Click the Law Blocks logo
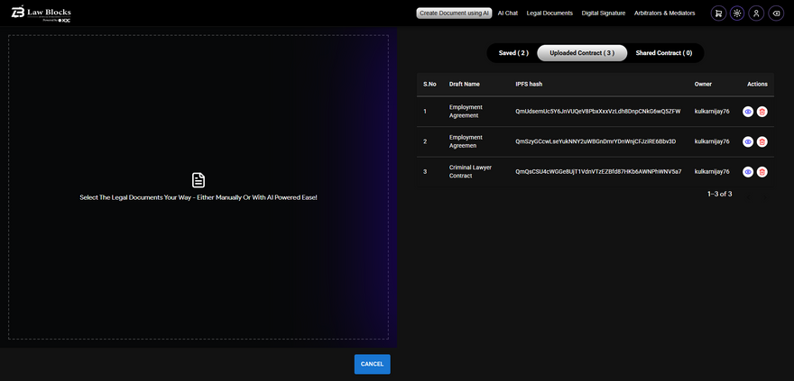Image resolution: width=794 pixels, height=381 pixels. pyautogui.click(x=41, y=14)
